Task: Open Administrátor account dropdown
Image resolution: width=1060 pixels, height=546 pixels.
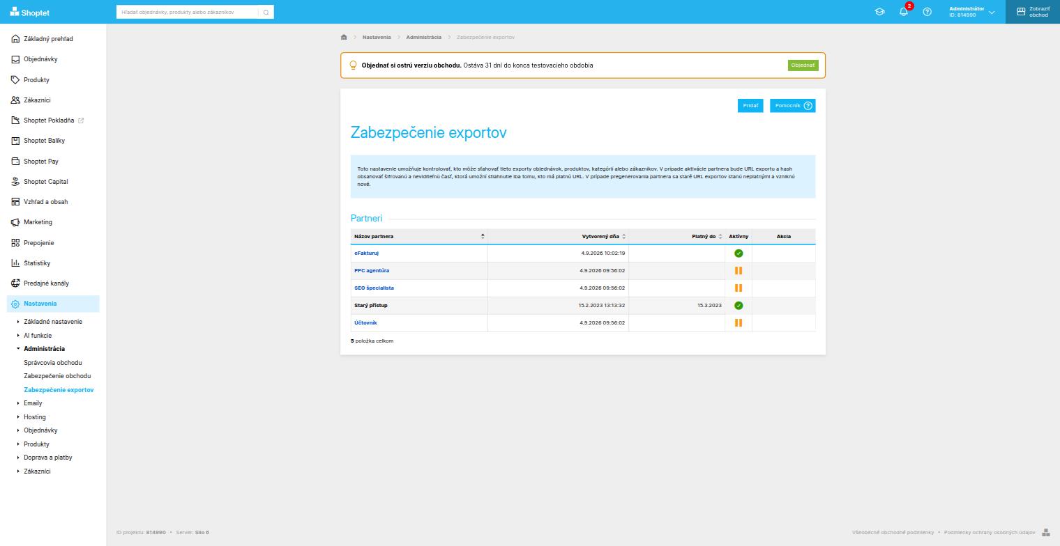Action: [x=971, y=12]
